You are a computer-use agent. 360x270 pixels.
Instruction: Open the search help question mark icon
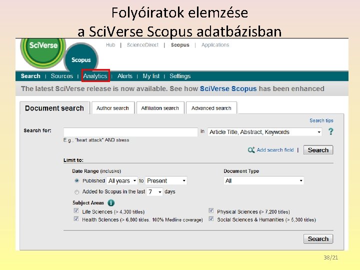point(330,131)
